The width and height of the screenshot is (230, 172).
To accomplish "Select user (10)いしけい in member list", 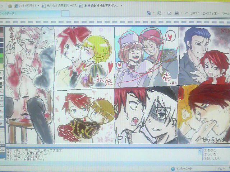I will 212,158.
